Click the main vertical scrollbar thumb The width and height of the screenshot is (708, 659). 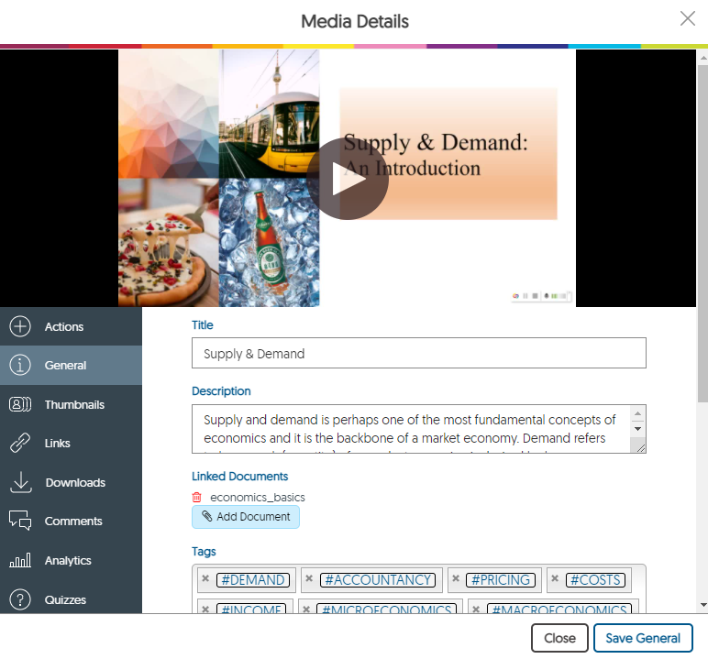coord(702,233)
